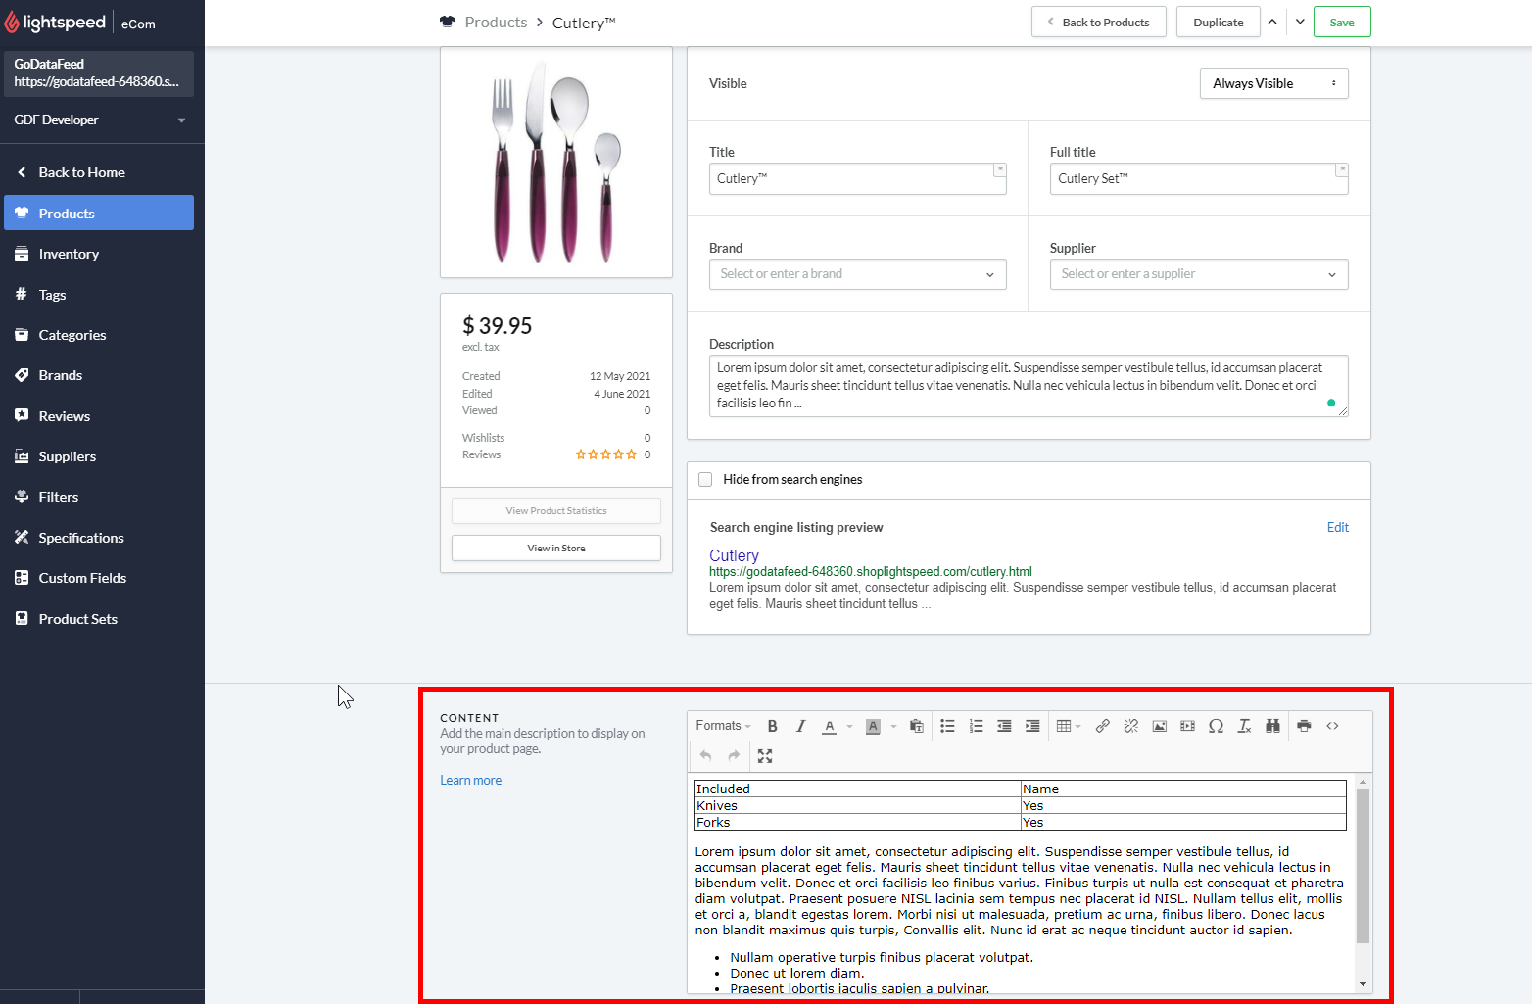Decrease indent in the editor
1532x1004 pixels.
point(1004,726)
